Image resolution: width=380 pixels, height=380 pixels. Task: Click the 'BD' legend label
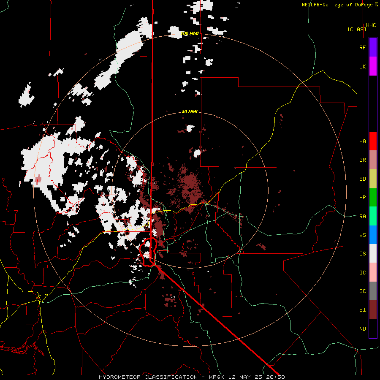coord(362,179)
